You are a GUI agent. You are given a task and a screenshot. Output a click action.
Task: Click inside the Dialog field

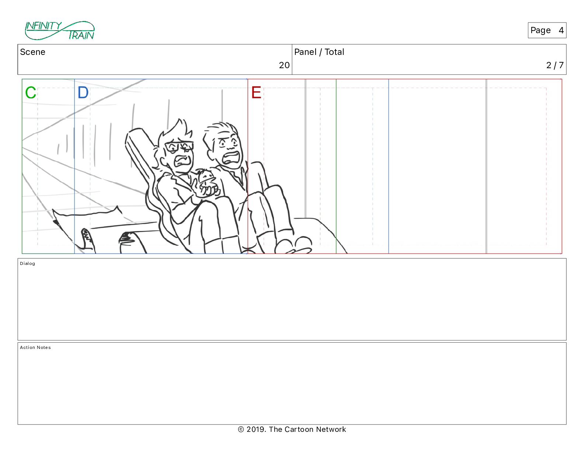pos(292,299)
